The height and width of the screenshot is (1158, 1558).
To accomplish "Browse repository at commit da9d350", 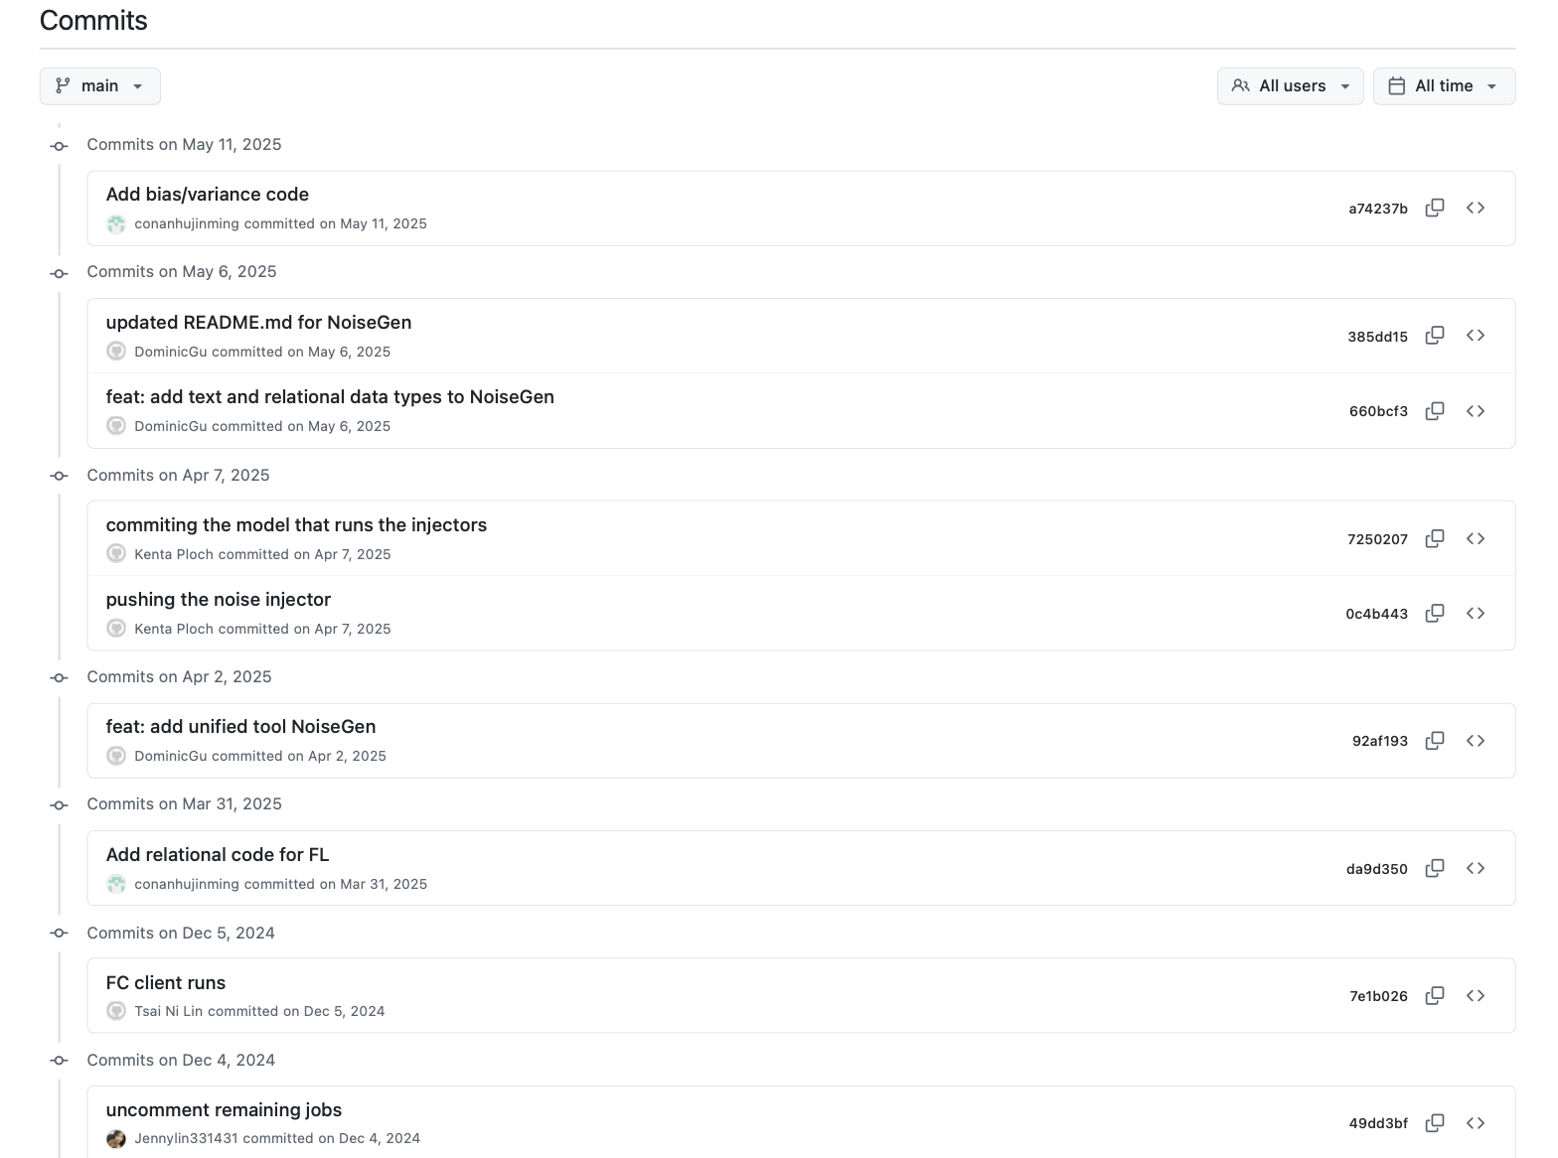I will pyautogui.click(x=1476, y=868).
